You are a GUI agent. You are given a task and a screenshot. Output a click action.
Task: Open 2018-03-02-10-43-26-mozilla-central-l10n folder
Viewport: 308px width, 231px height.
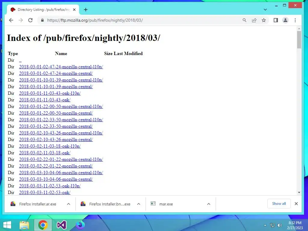(61, 133)
